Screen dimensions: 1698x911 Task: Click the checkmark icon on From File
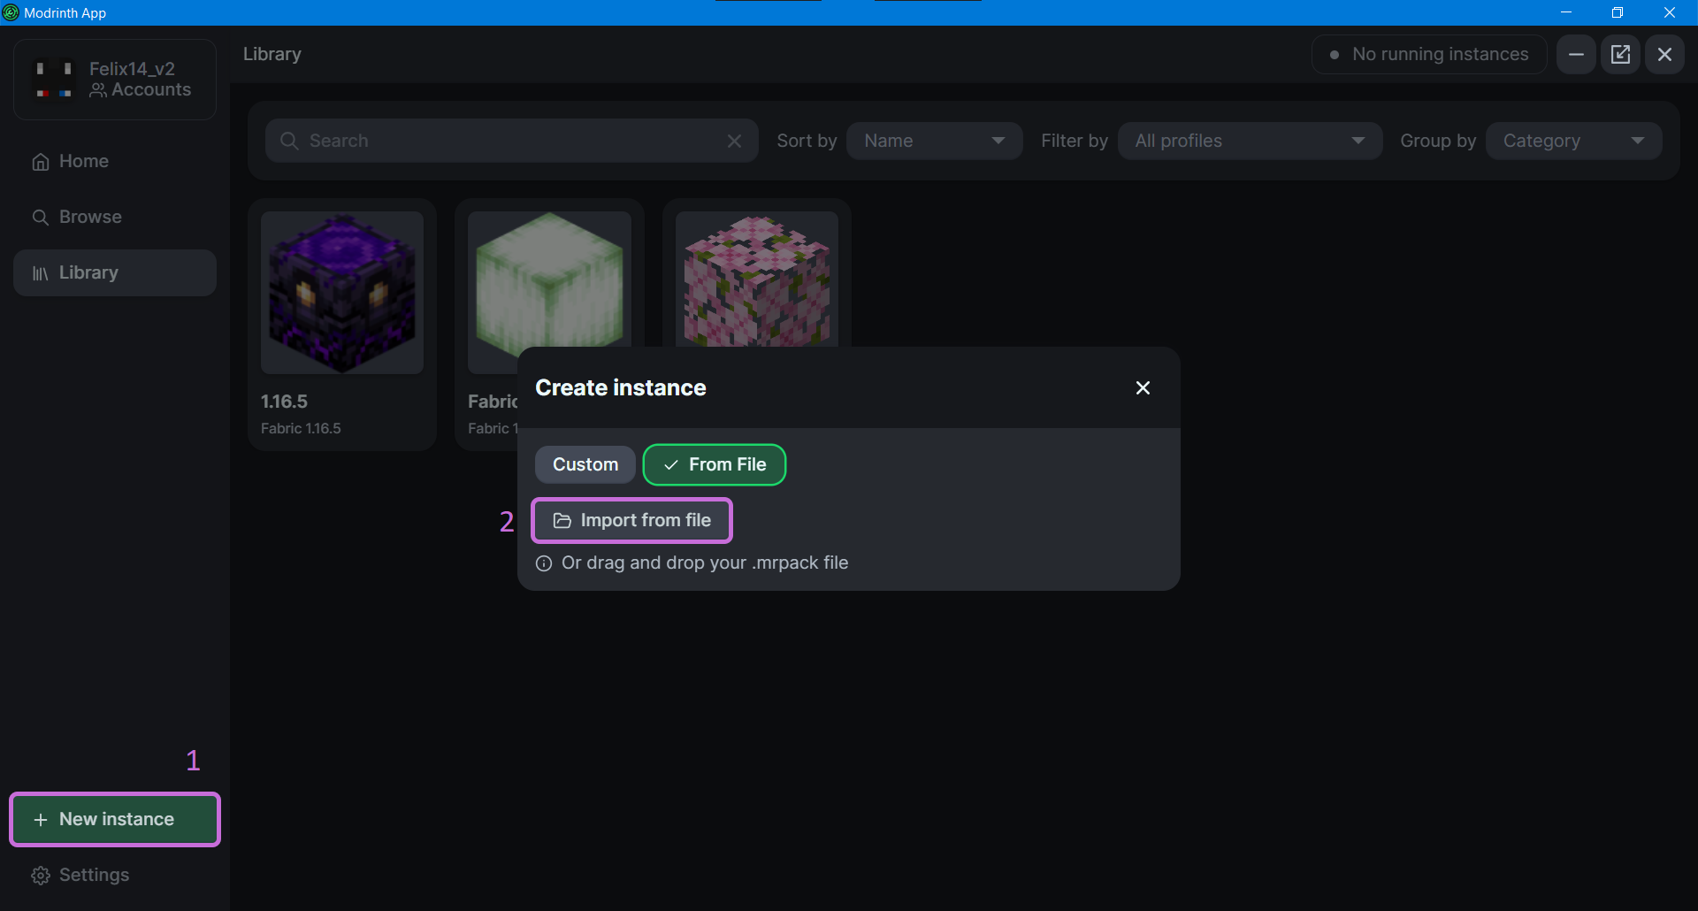pos(671,465)
